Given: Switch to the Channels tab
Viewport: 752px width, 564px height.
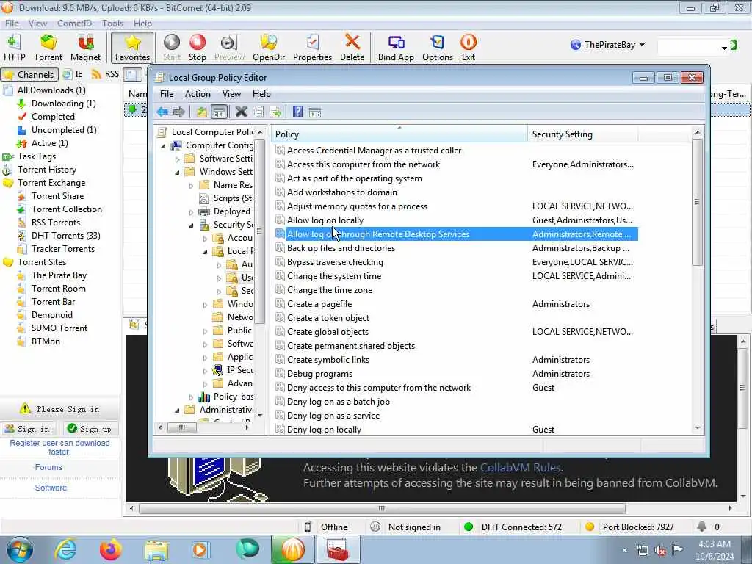Looking at the screenshot, I should tap(29, 74).
